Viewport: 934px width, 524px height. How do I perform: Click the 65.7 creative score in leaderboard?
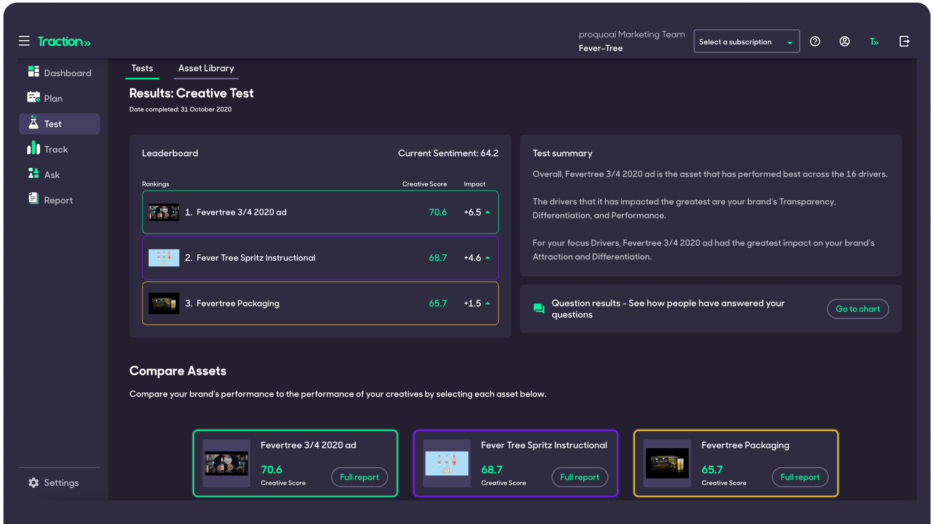coord(438,303)
